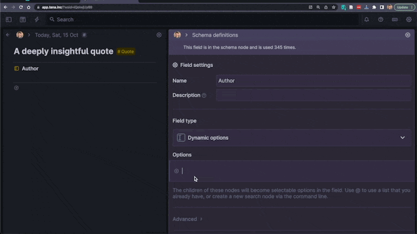The height and width of the screenshot is (234, 417).
Task: Open the teal S browser extension
Action: click(x=344, y=7)
